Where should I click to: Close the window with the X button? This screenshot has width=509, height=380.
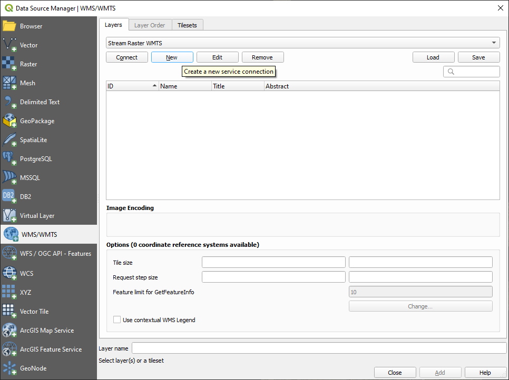coord(500,8)
